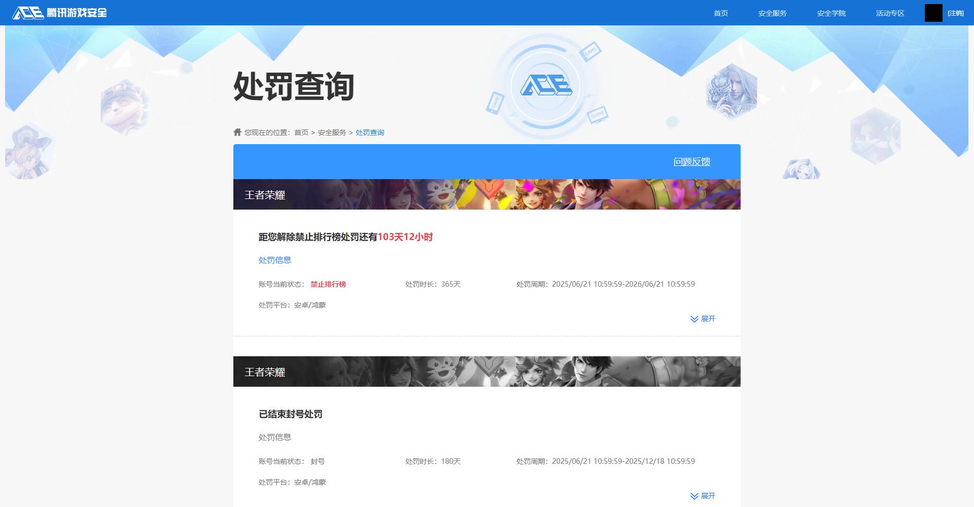Expand the 展开 section of the ended ban record

pyautogui.click(x=708, y=496)
